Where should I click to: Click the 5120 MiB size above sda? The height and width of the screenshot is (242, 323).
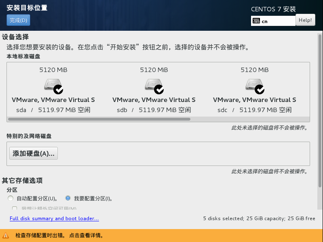point(53,70)
